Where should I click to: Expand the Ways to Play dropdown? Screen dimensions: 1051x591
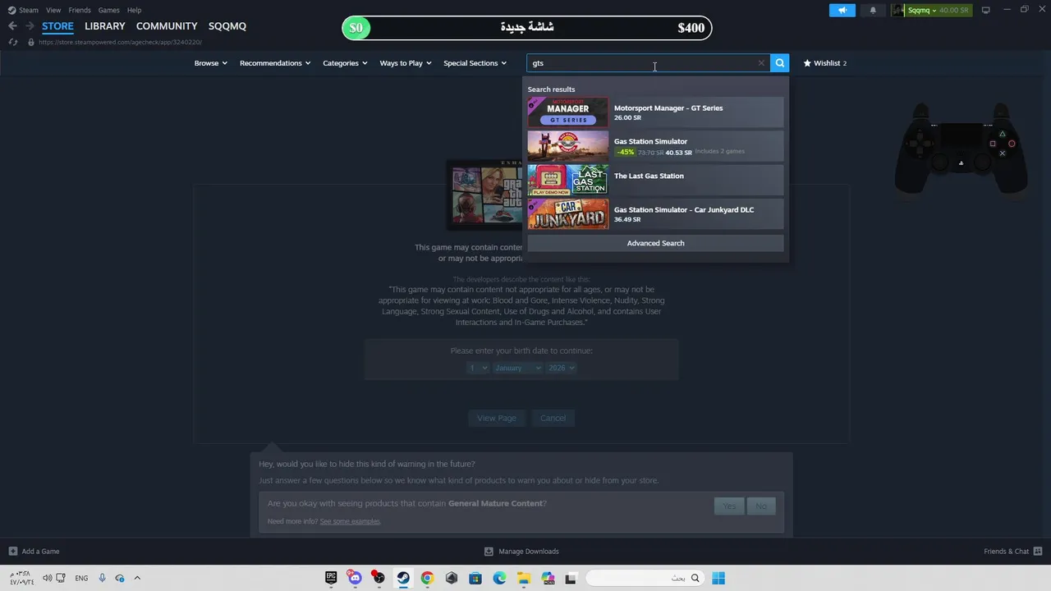pyautogui.click(x=406, y=63)
